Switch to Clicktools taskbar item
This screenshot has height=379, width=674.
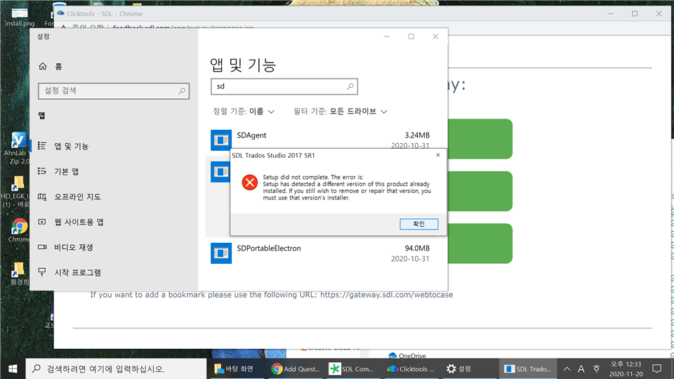(x=411, y=368)
